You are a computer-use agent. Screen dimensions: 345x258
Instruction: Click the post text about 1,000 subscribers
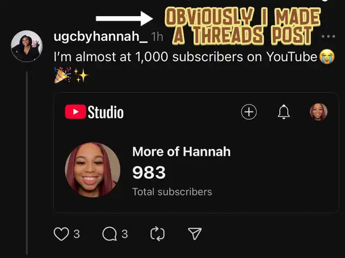point(185,57)
